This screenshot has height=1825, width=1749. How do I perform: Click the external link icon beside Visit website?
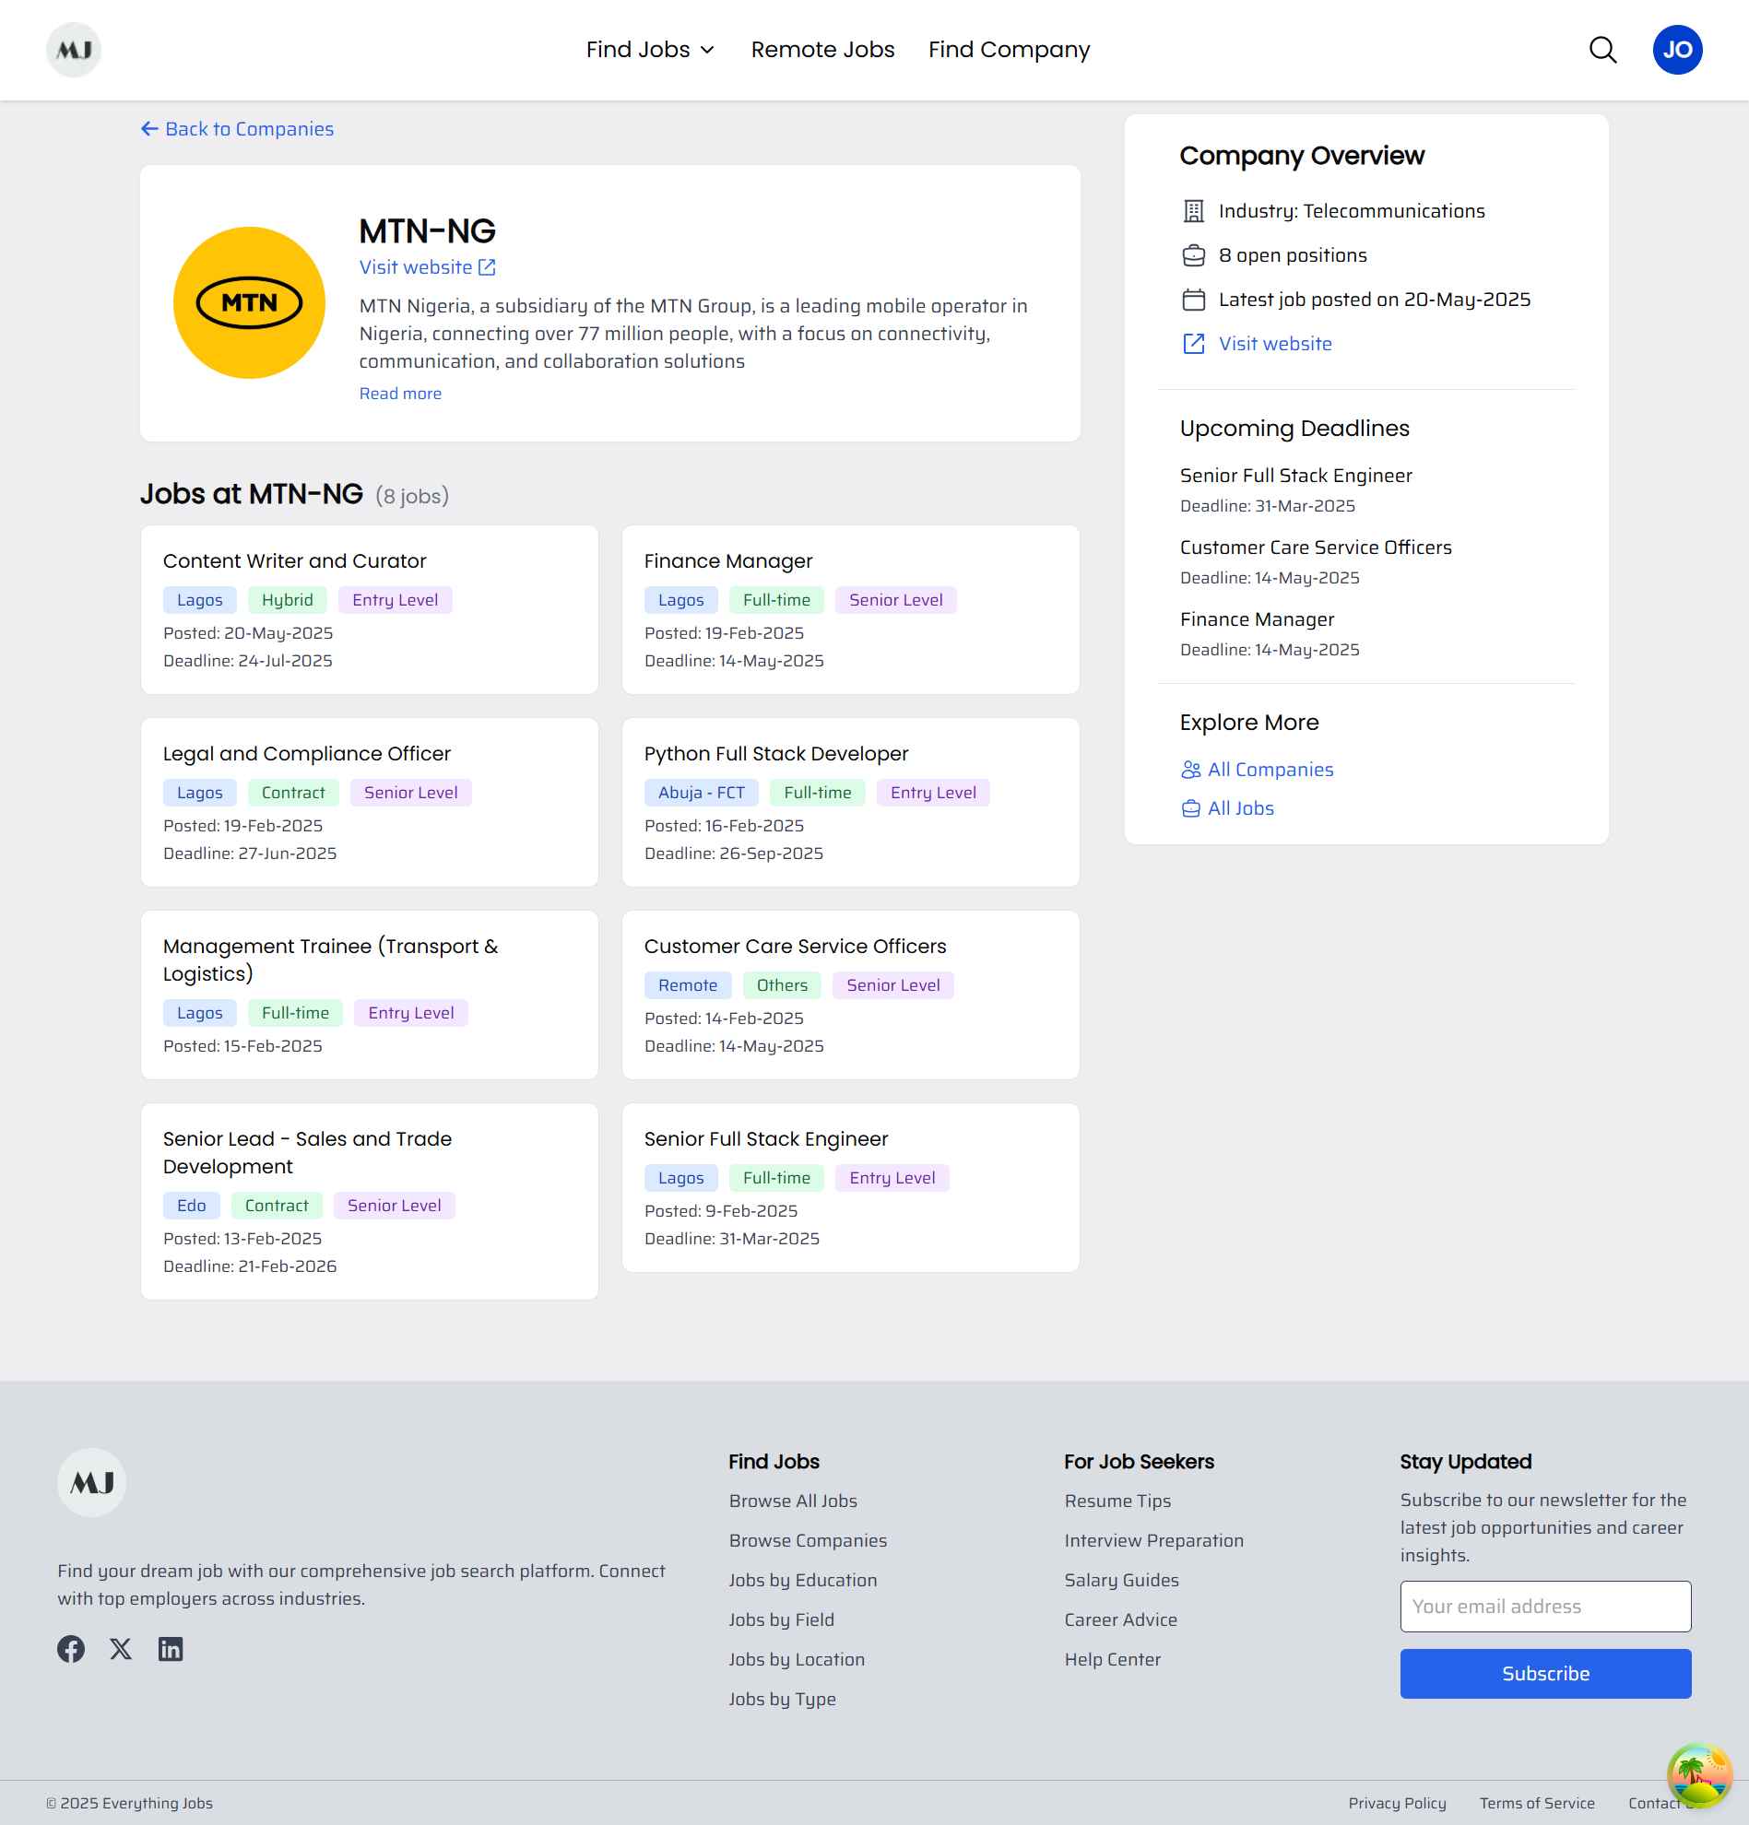(x=487, y=267)
